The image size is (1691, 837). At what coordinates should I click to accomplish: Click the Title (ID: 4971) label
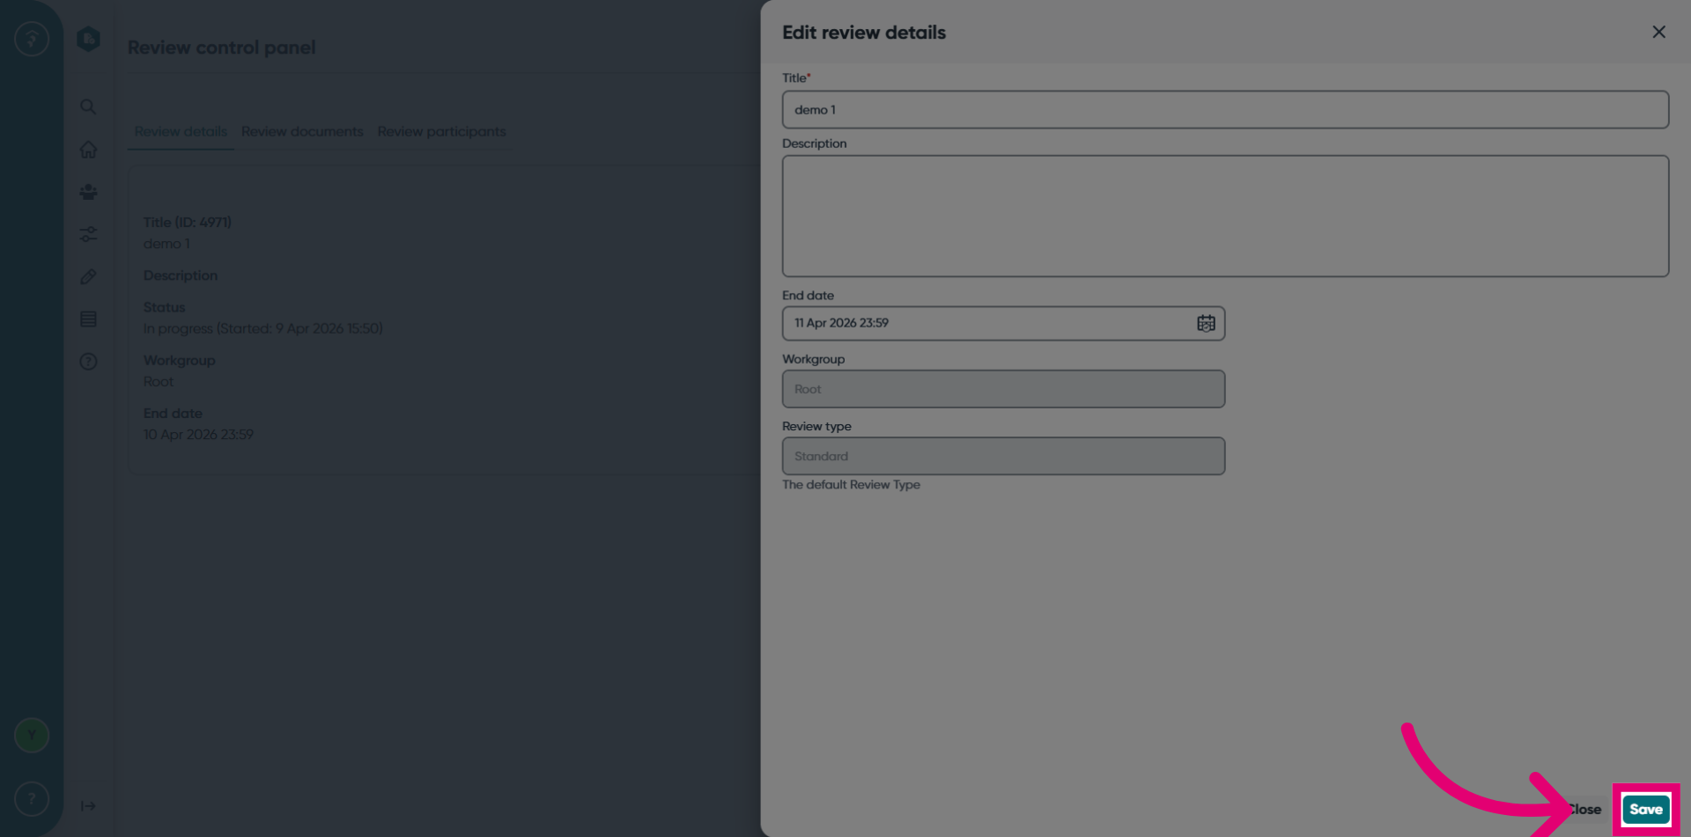pyautogui.click(x=187, y=222)
